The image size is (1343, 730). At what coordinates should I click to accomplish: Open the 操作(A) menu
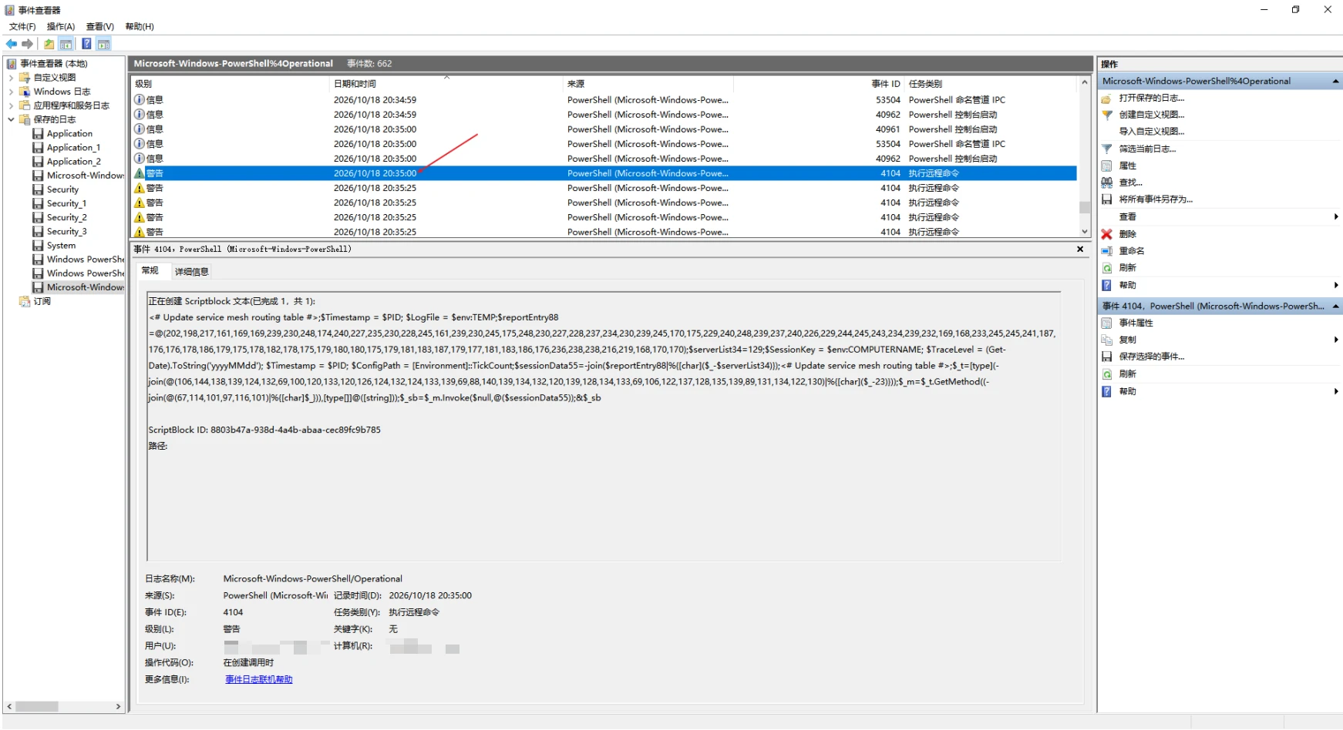tap(61, 27)
